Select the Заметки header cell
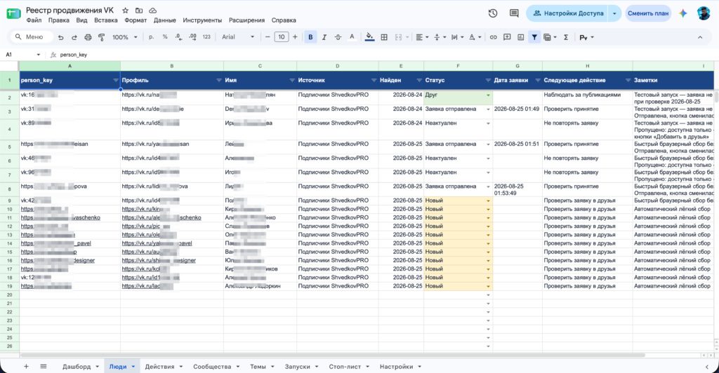Image resolution: width=719 pixels, height=373 pixels. pyautogui.click(x=673, y=81)
